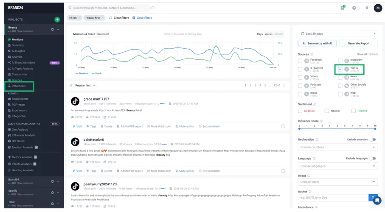Viewport: 385px width, 212px height.
Task: Open Hashtag Analysis in sidebar
Action: (x=22, y=170)
